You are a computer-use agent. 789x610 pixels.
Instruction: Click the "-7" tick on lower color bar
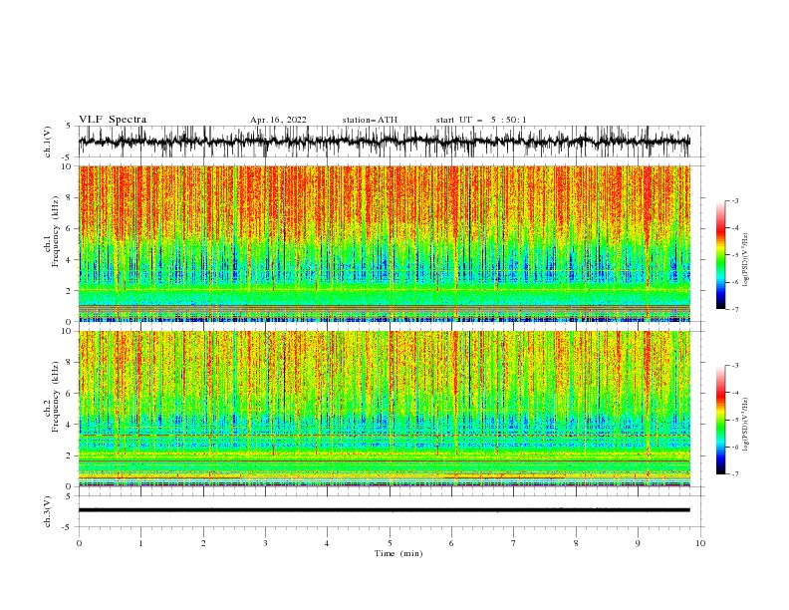(x=734, y=474)
